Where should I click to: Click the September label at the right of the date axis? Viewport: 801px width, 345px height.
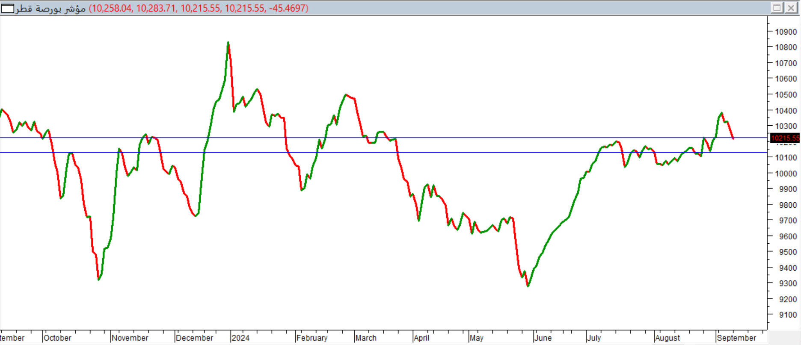[736, 338]
